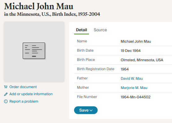The width and height of the screenshot is (172, 123).
Task: Click the Michael John Mau page heading
Action: (x=39, y=6)
